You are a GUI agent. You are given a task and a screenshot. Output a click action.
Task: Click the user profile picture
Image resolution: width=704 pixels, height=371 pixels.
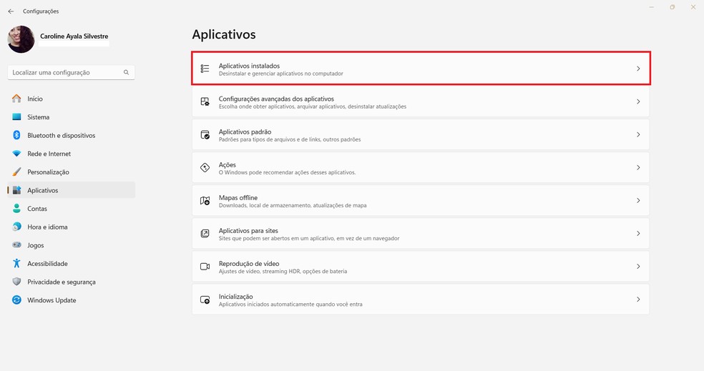pyautogui.click(x=21, y=39)
